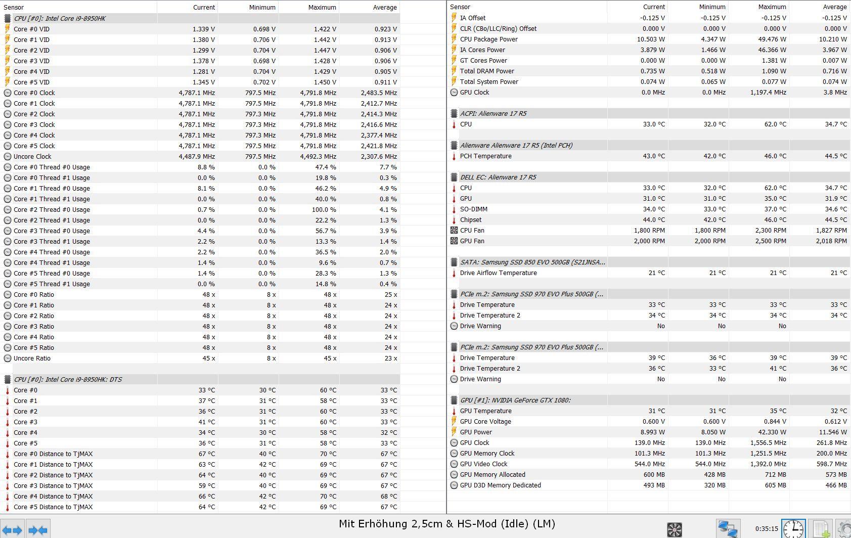This screenshot has width=851, height=538.
Task: Click lightning icon beside CPU Package Power
Action: [x=454, y=39]
